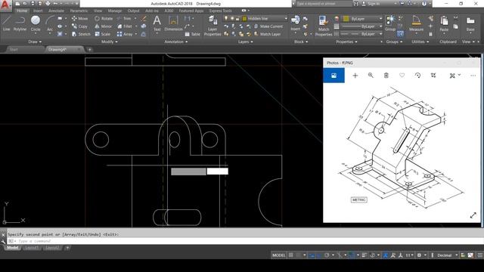Click the Stretch tool
484x272 pixels.
point(81,34)
